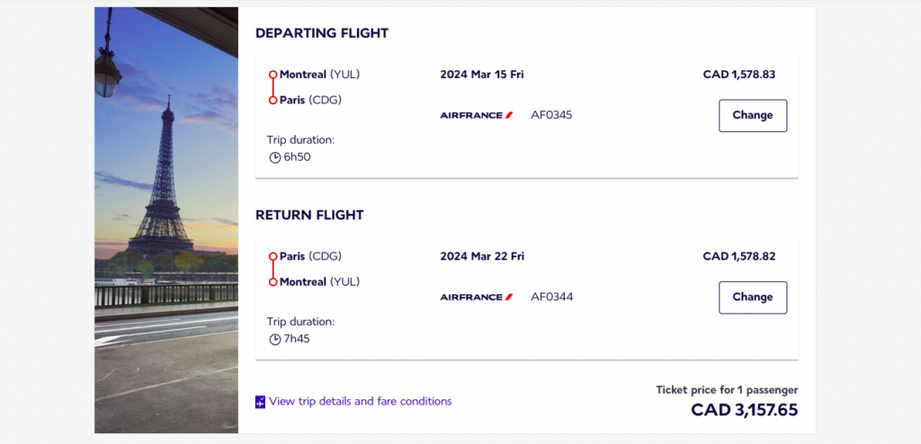Click the return fare CAD 1,578.82
The image size is (921, 444).
[738, 256]
